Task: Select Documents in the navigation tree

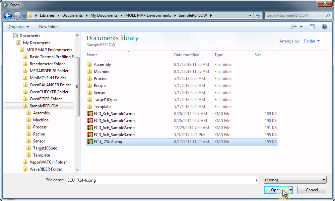Action: point(30,36)
